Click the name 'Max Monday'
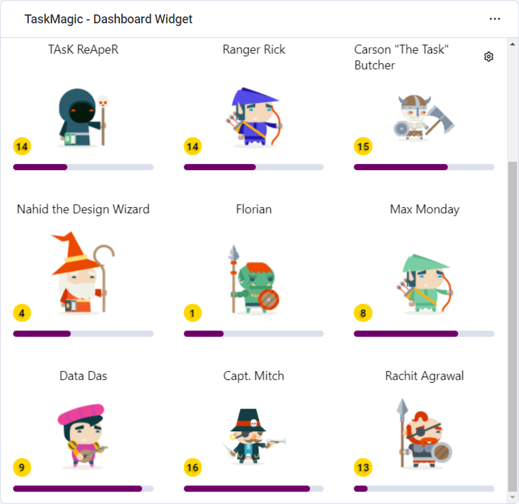 coord(424,210)
